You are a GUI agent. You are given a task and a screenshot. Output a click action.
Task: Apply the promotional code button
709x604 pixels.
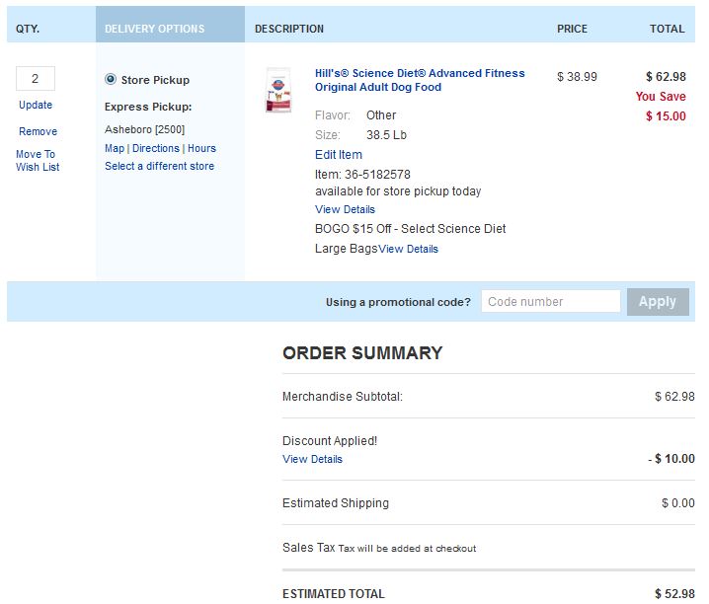pos(658,302)
